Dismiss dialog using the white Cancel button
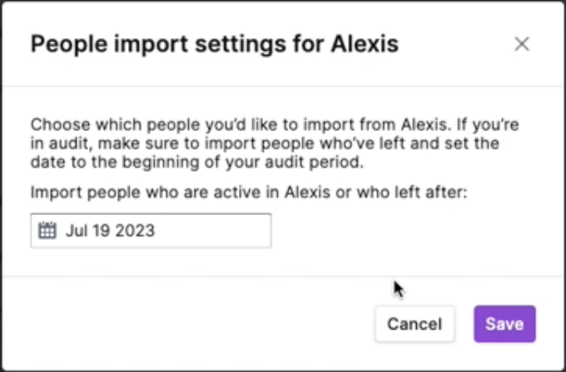The width and height of the screenshot is (566, 372). [x=415, y=324]
